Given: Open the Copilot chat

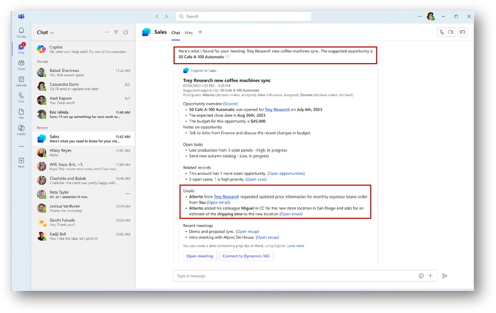Looking at the screenshot, I should 83,49.
